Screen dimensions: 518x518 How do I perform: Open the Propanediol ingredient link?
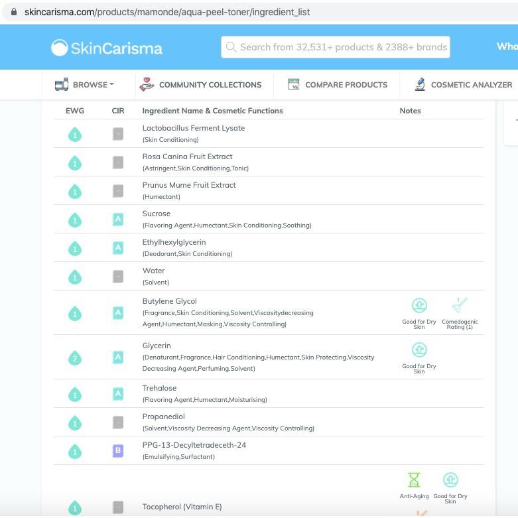pos(164,417)
